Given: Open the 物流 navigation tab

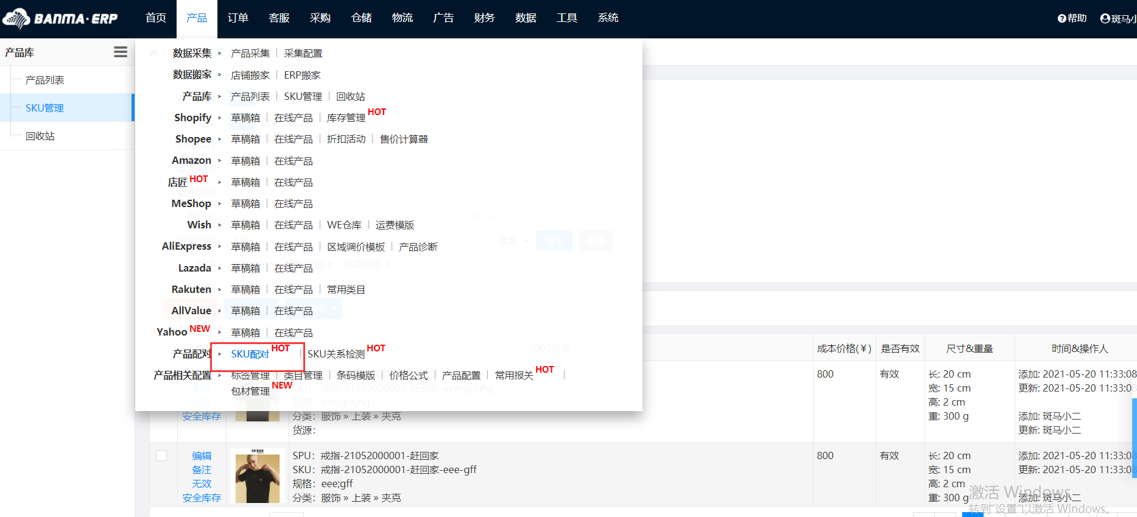Looking at the screenshot, I should [x=403, y=18].
